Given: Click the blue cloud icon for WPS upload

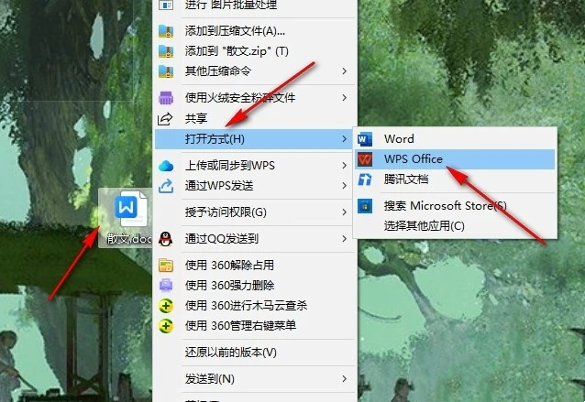Looking at the screenshot, I should tap(166, 166).
